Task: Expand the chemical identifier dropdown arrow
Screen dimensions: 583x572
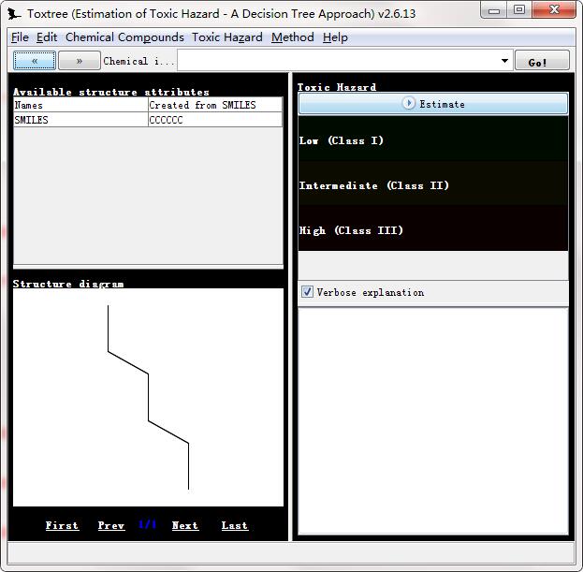Action: click(x=504, y=61)
